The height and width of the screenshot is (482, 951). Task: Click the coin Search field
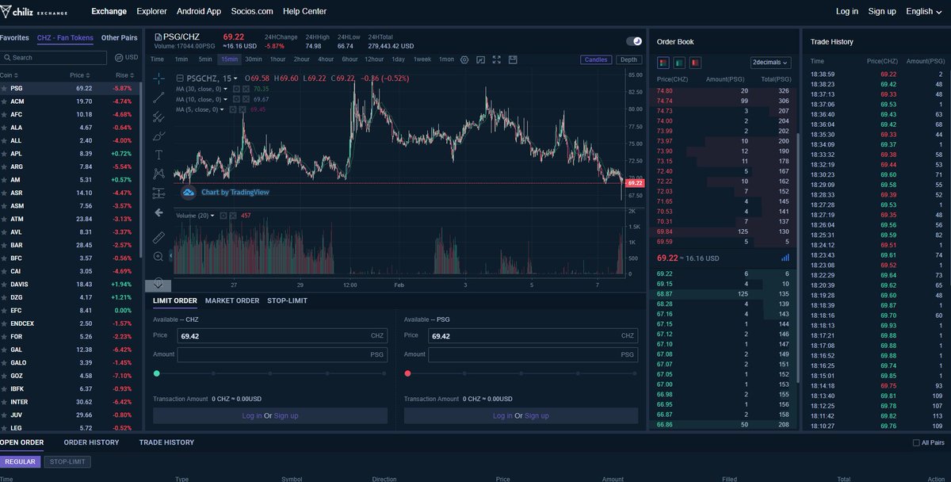pos(54,58)
